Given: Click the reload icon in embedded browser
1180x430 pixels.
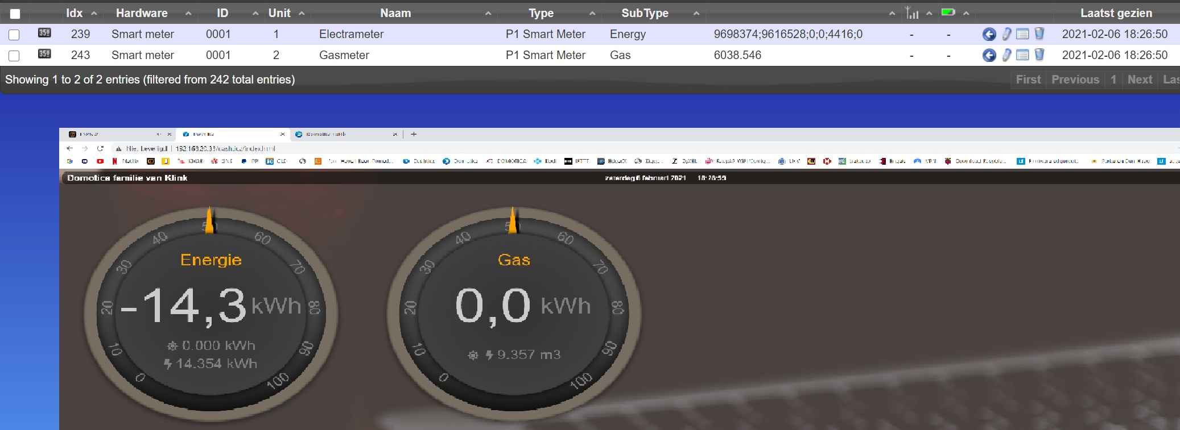Looking at the screenshot, I should pos(100,148).
